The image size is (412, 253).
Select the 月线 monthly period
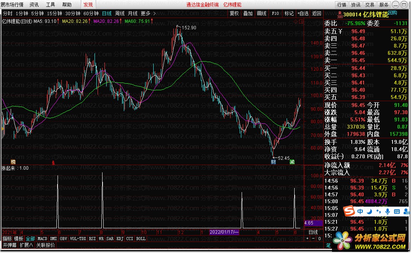tap(133, 13)
